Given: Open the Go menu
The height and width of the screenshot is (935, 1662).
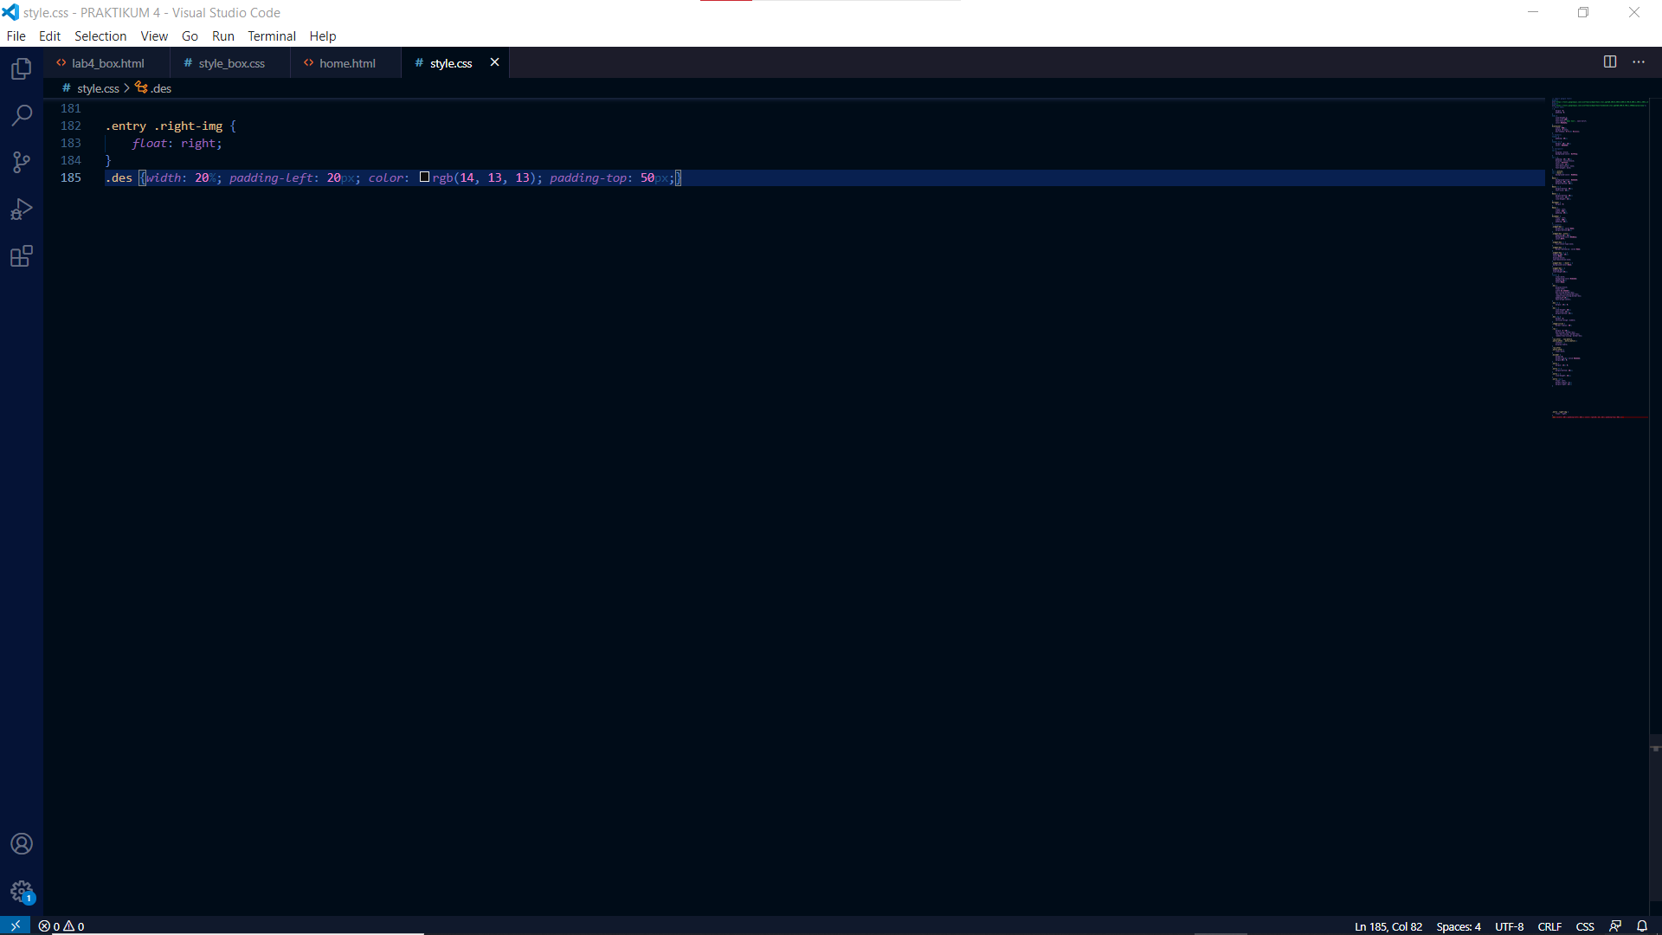Looking at the screenshot, I should [x=190, y=35].
